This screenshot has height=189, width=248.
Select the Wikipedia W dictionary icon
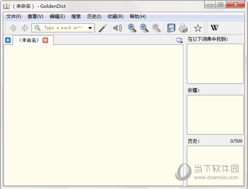click(x=214, y=28)
